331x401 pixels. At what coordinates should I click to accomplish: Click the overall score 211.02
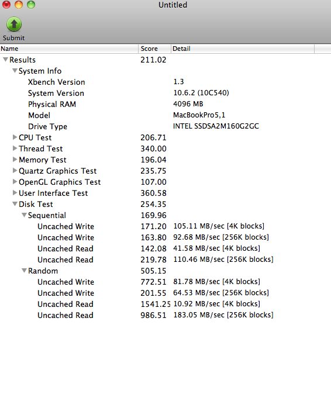[x=153, y=60]
